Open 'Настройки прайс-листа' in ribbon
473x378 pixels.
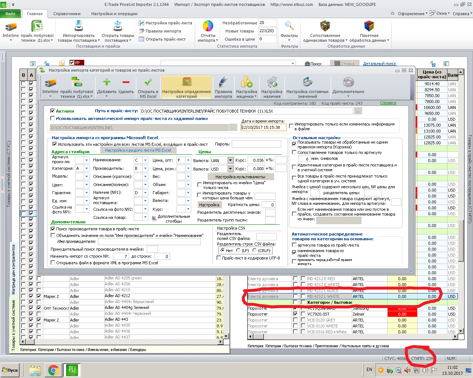click(x=166, y=23)
